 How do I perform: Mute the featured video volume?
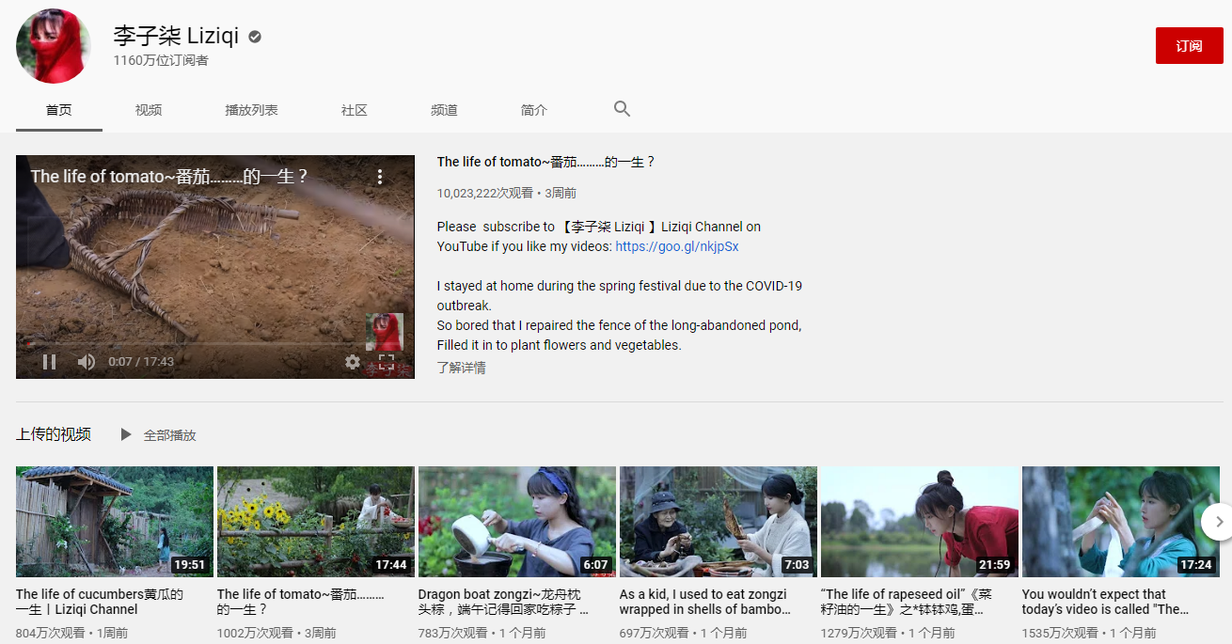tap(86, 362)
